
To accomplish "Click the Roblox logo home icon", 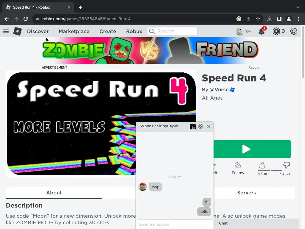I will [17, 31].
